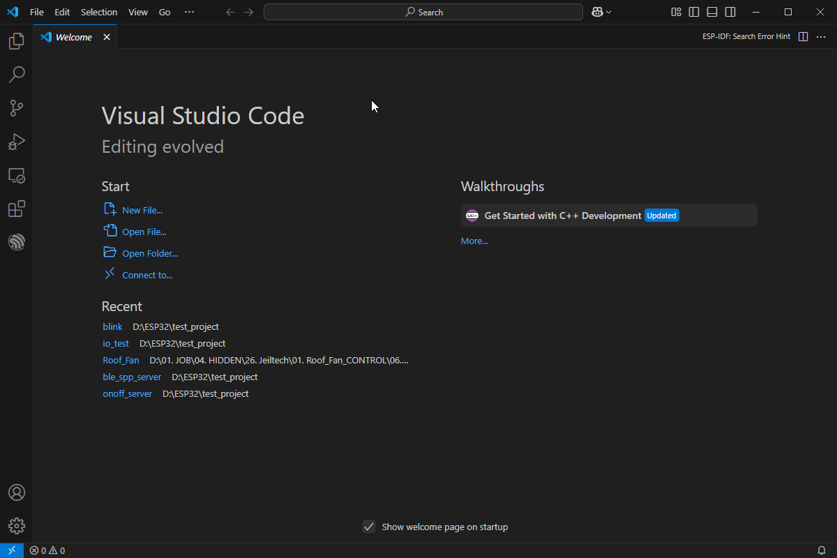Open More walkthroughs link
The image size is (837, 558).
[x=474, y=241]
